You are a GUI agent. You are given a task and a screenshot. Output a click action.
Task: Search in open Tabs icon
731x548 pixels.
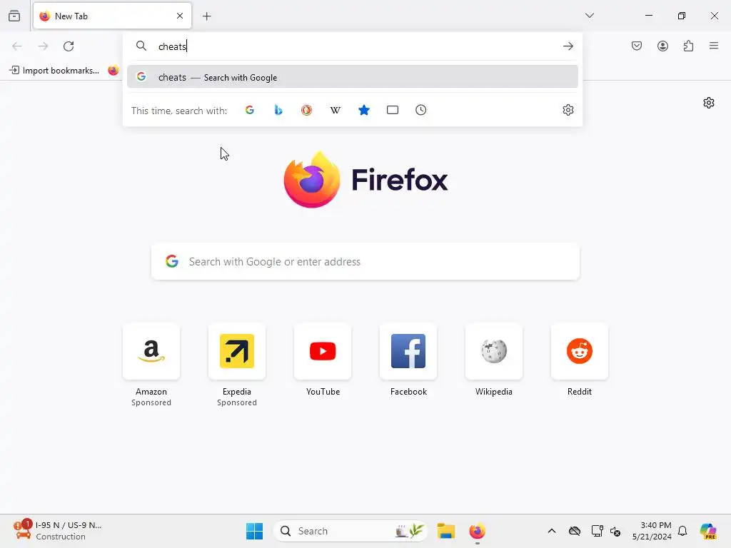pyautogui.click(x=393, y=110)
